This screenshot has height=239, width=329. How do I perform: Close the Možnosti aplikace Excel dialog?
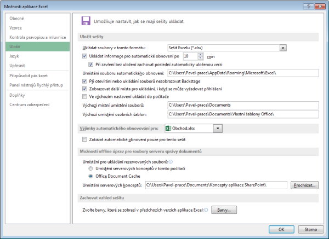point(320,7)
